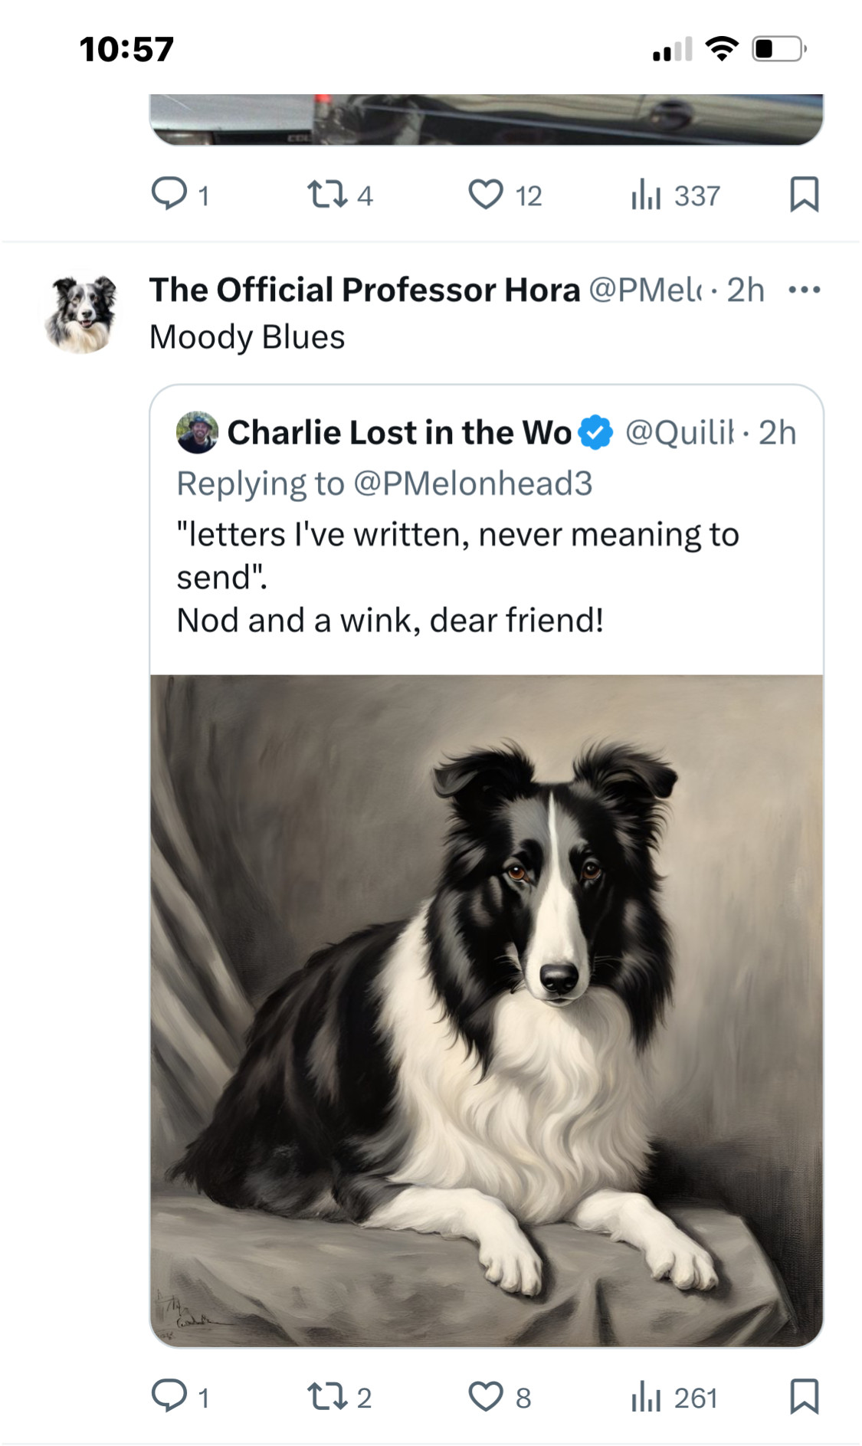Tap the Moody Blues post text
This screenshot has width=862, height=1446.
pyautogui.click(x=247, y=337)
